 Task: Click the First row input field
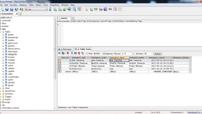[128, 54]
